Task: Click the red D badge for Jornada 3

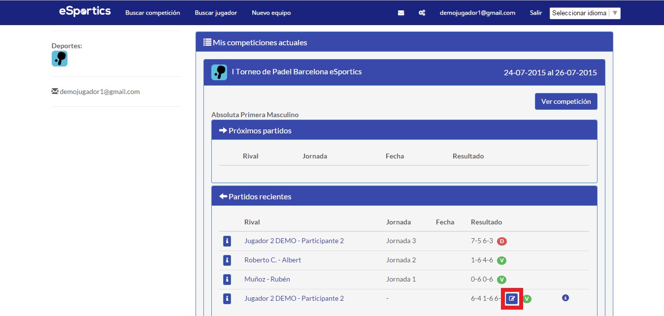Action: point(502,241)
